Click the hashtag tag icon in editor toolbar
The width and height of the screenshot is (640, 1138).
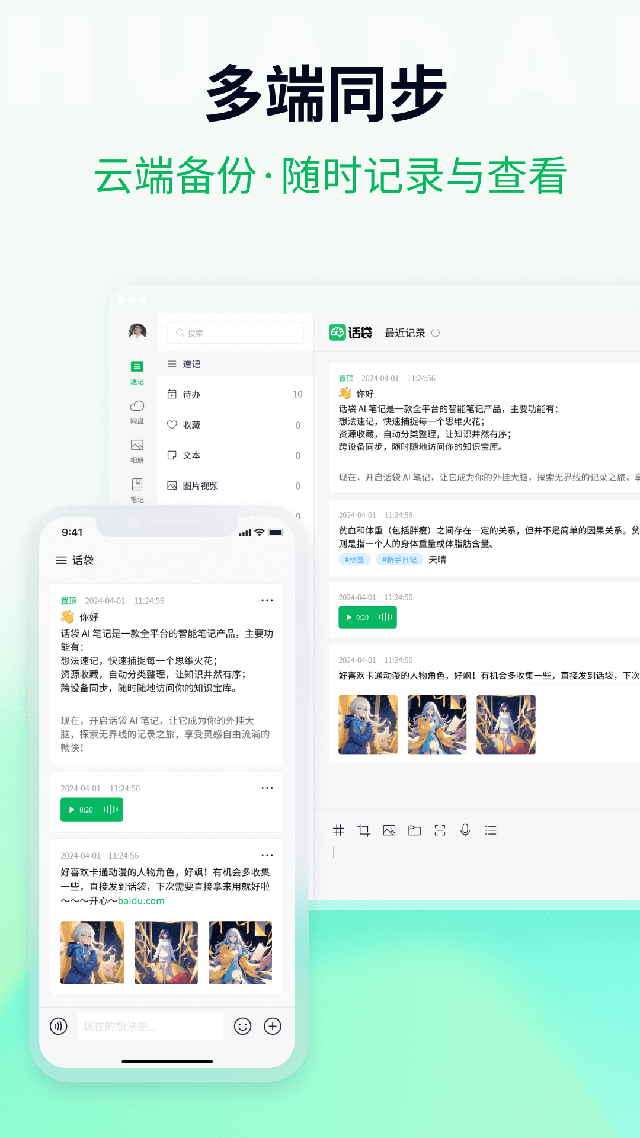[x=338, y=830]
